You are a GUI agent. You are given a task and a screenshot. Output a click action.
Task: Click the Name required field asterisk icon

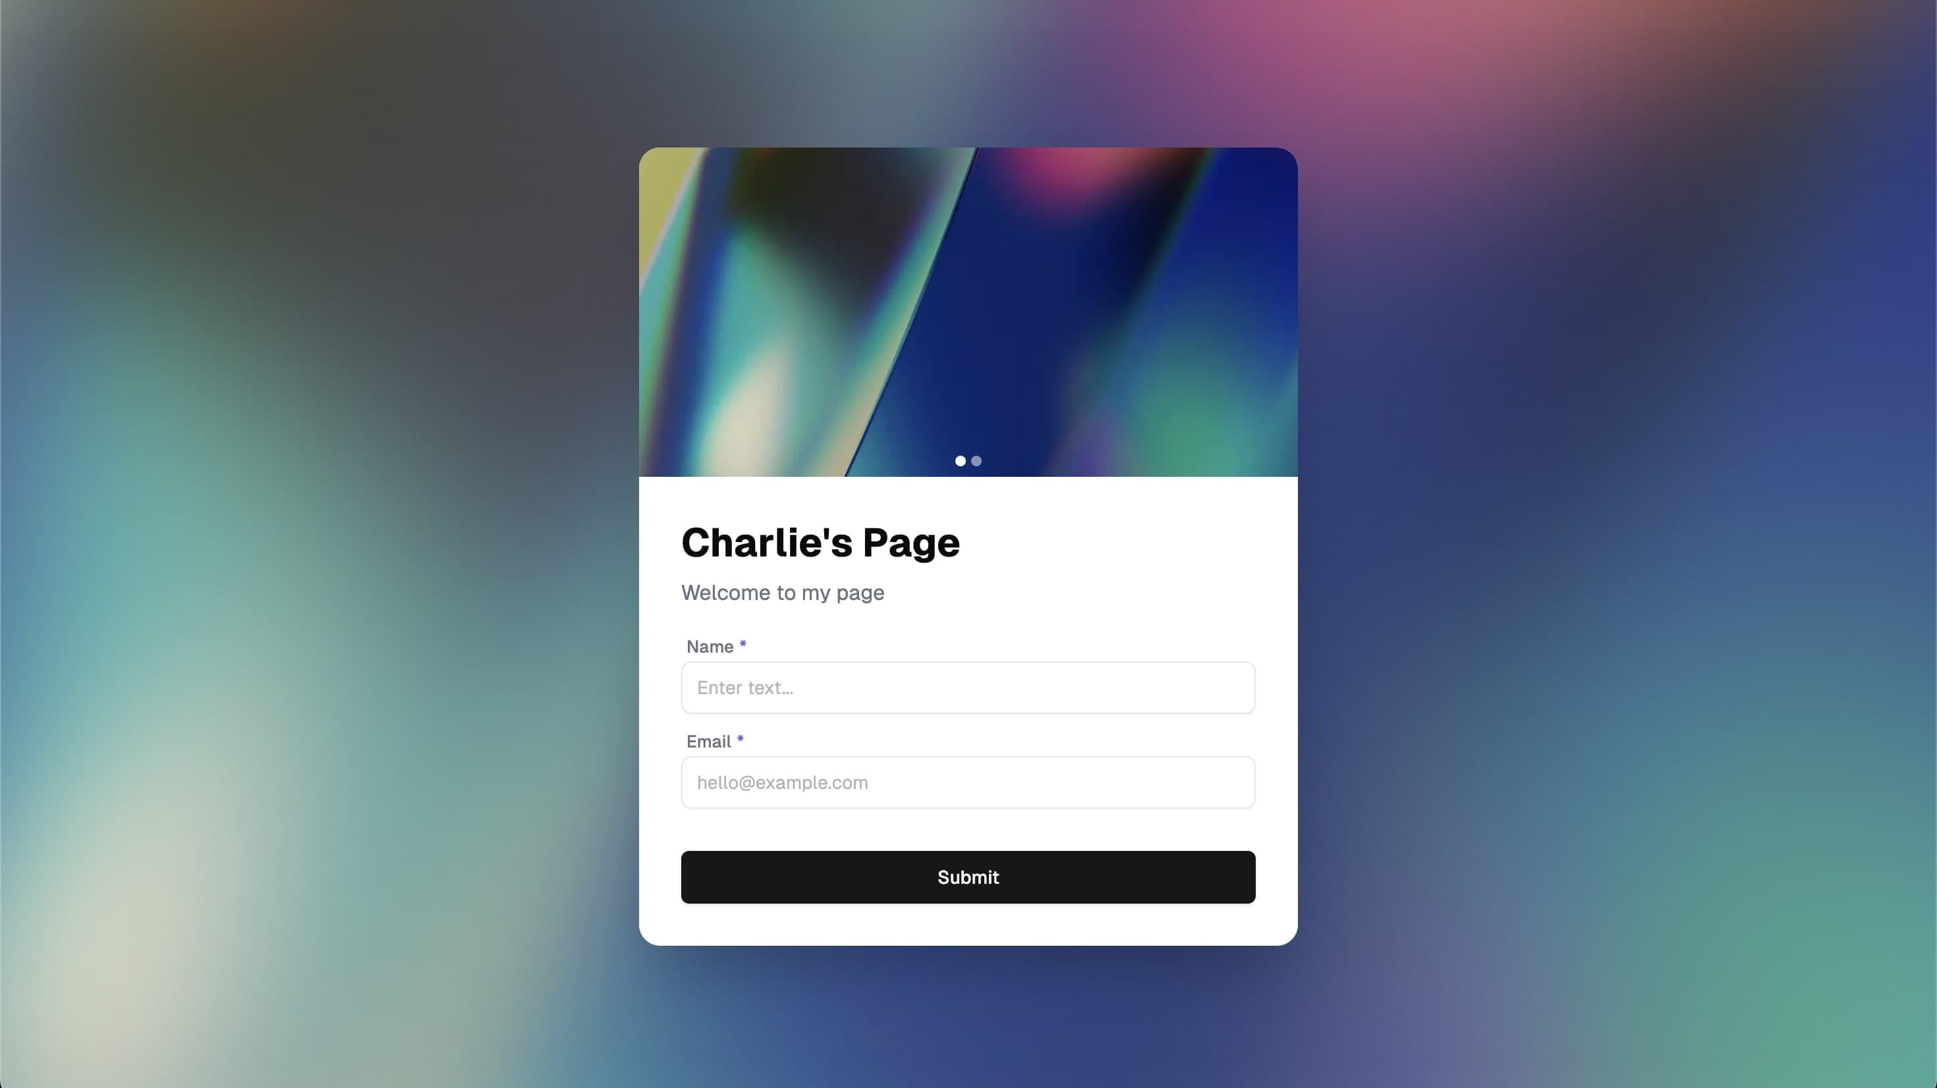(x=744, y=645)
